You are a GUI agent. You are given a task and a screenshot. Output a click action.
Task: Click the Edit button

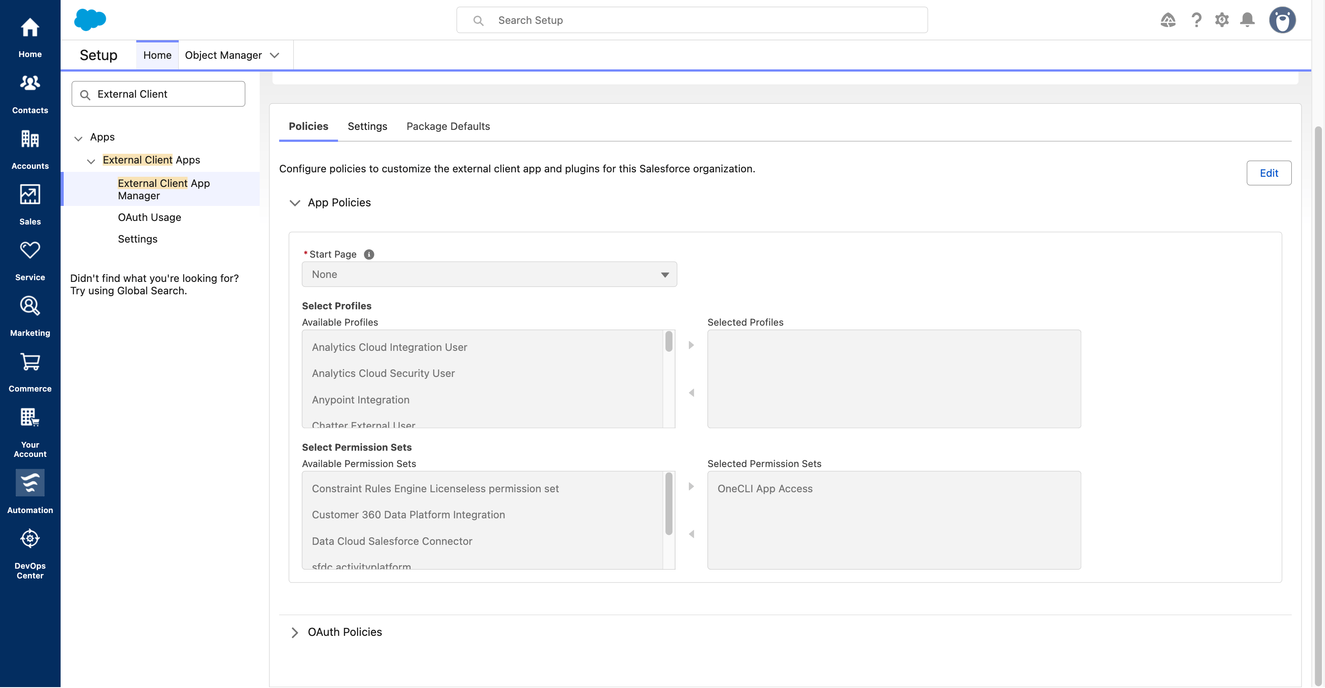pyautogui.click(x=1268, y=173)
